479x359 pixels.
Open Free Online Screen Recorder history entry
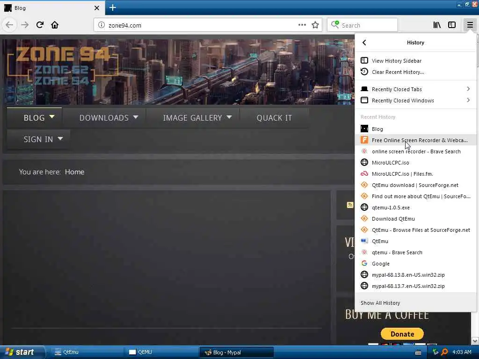pyautogui.click(x=415, y=140)
